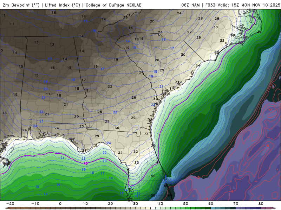Click the "37" dewpoint value in eastern North Carolina
Screen dimensions: 281x210
coord(233,35)
